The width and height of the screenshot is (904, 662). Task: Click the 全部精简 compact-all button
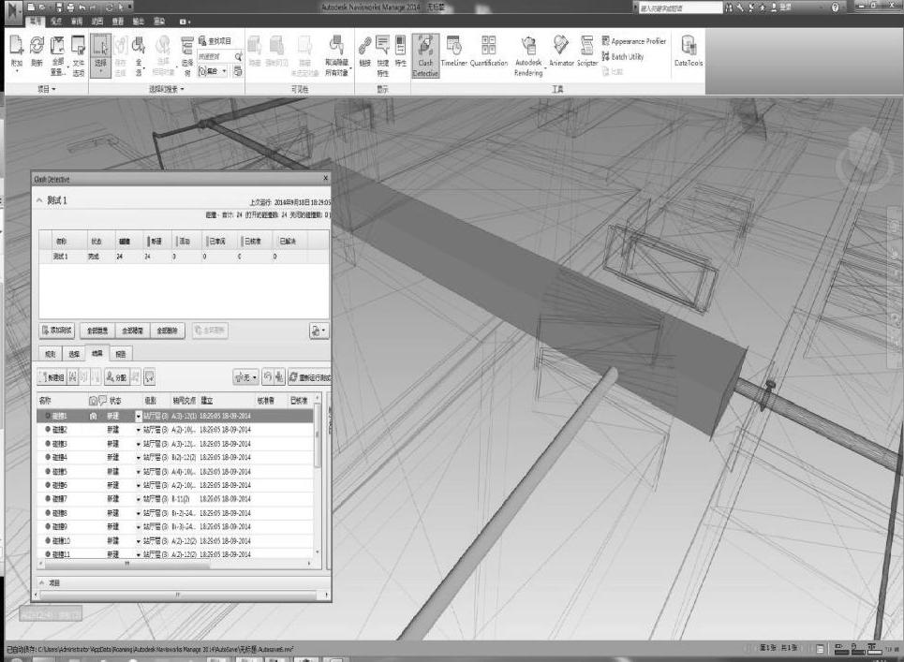point(132,331)
